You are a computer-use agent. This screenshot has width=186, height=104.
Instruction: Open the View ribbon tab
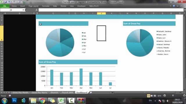[72, 6]
